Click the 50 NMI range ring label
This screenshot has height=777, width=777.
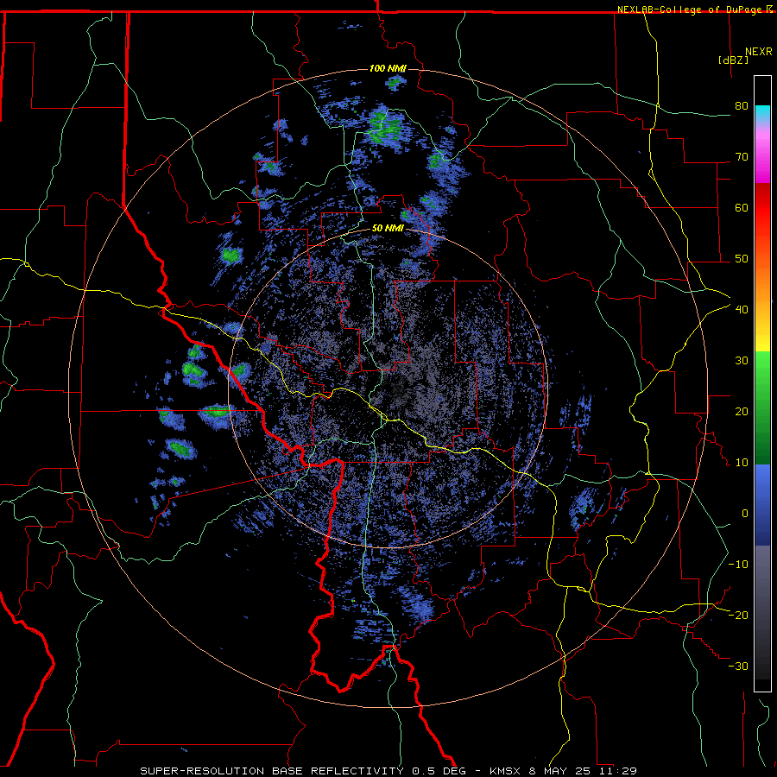388,229
